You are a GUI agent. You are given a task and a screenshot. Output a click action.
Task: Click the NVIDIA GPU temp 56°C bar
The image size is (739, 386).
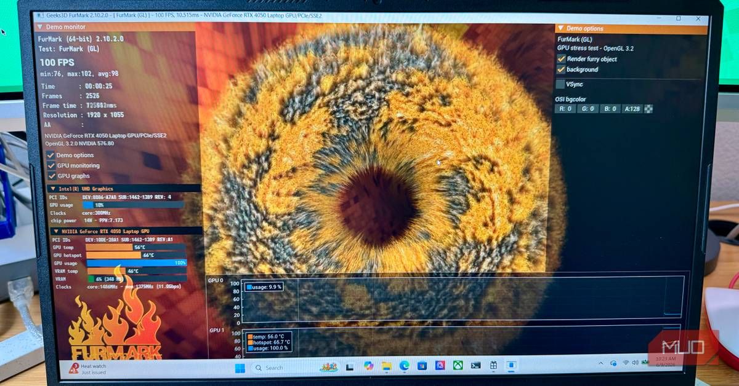135,247
